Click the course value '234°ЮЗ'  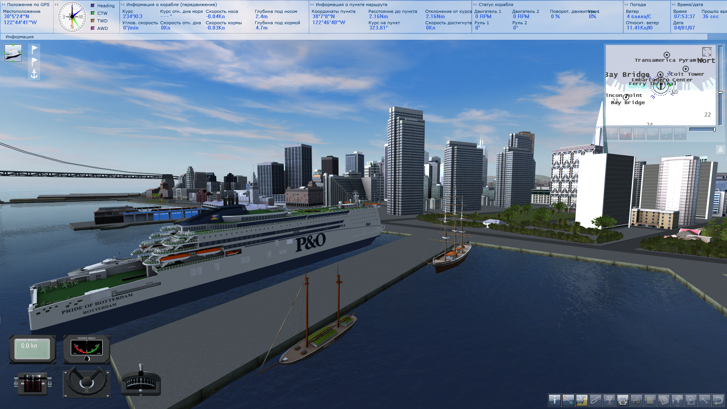[x=133, y=16]
